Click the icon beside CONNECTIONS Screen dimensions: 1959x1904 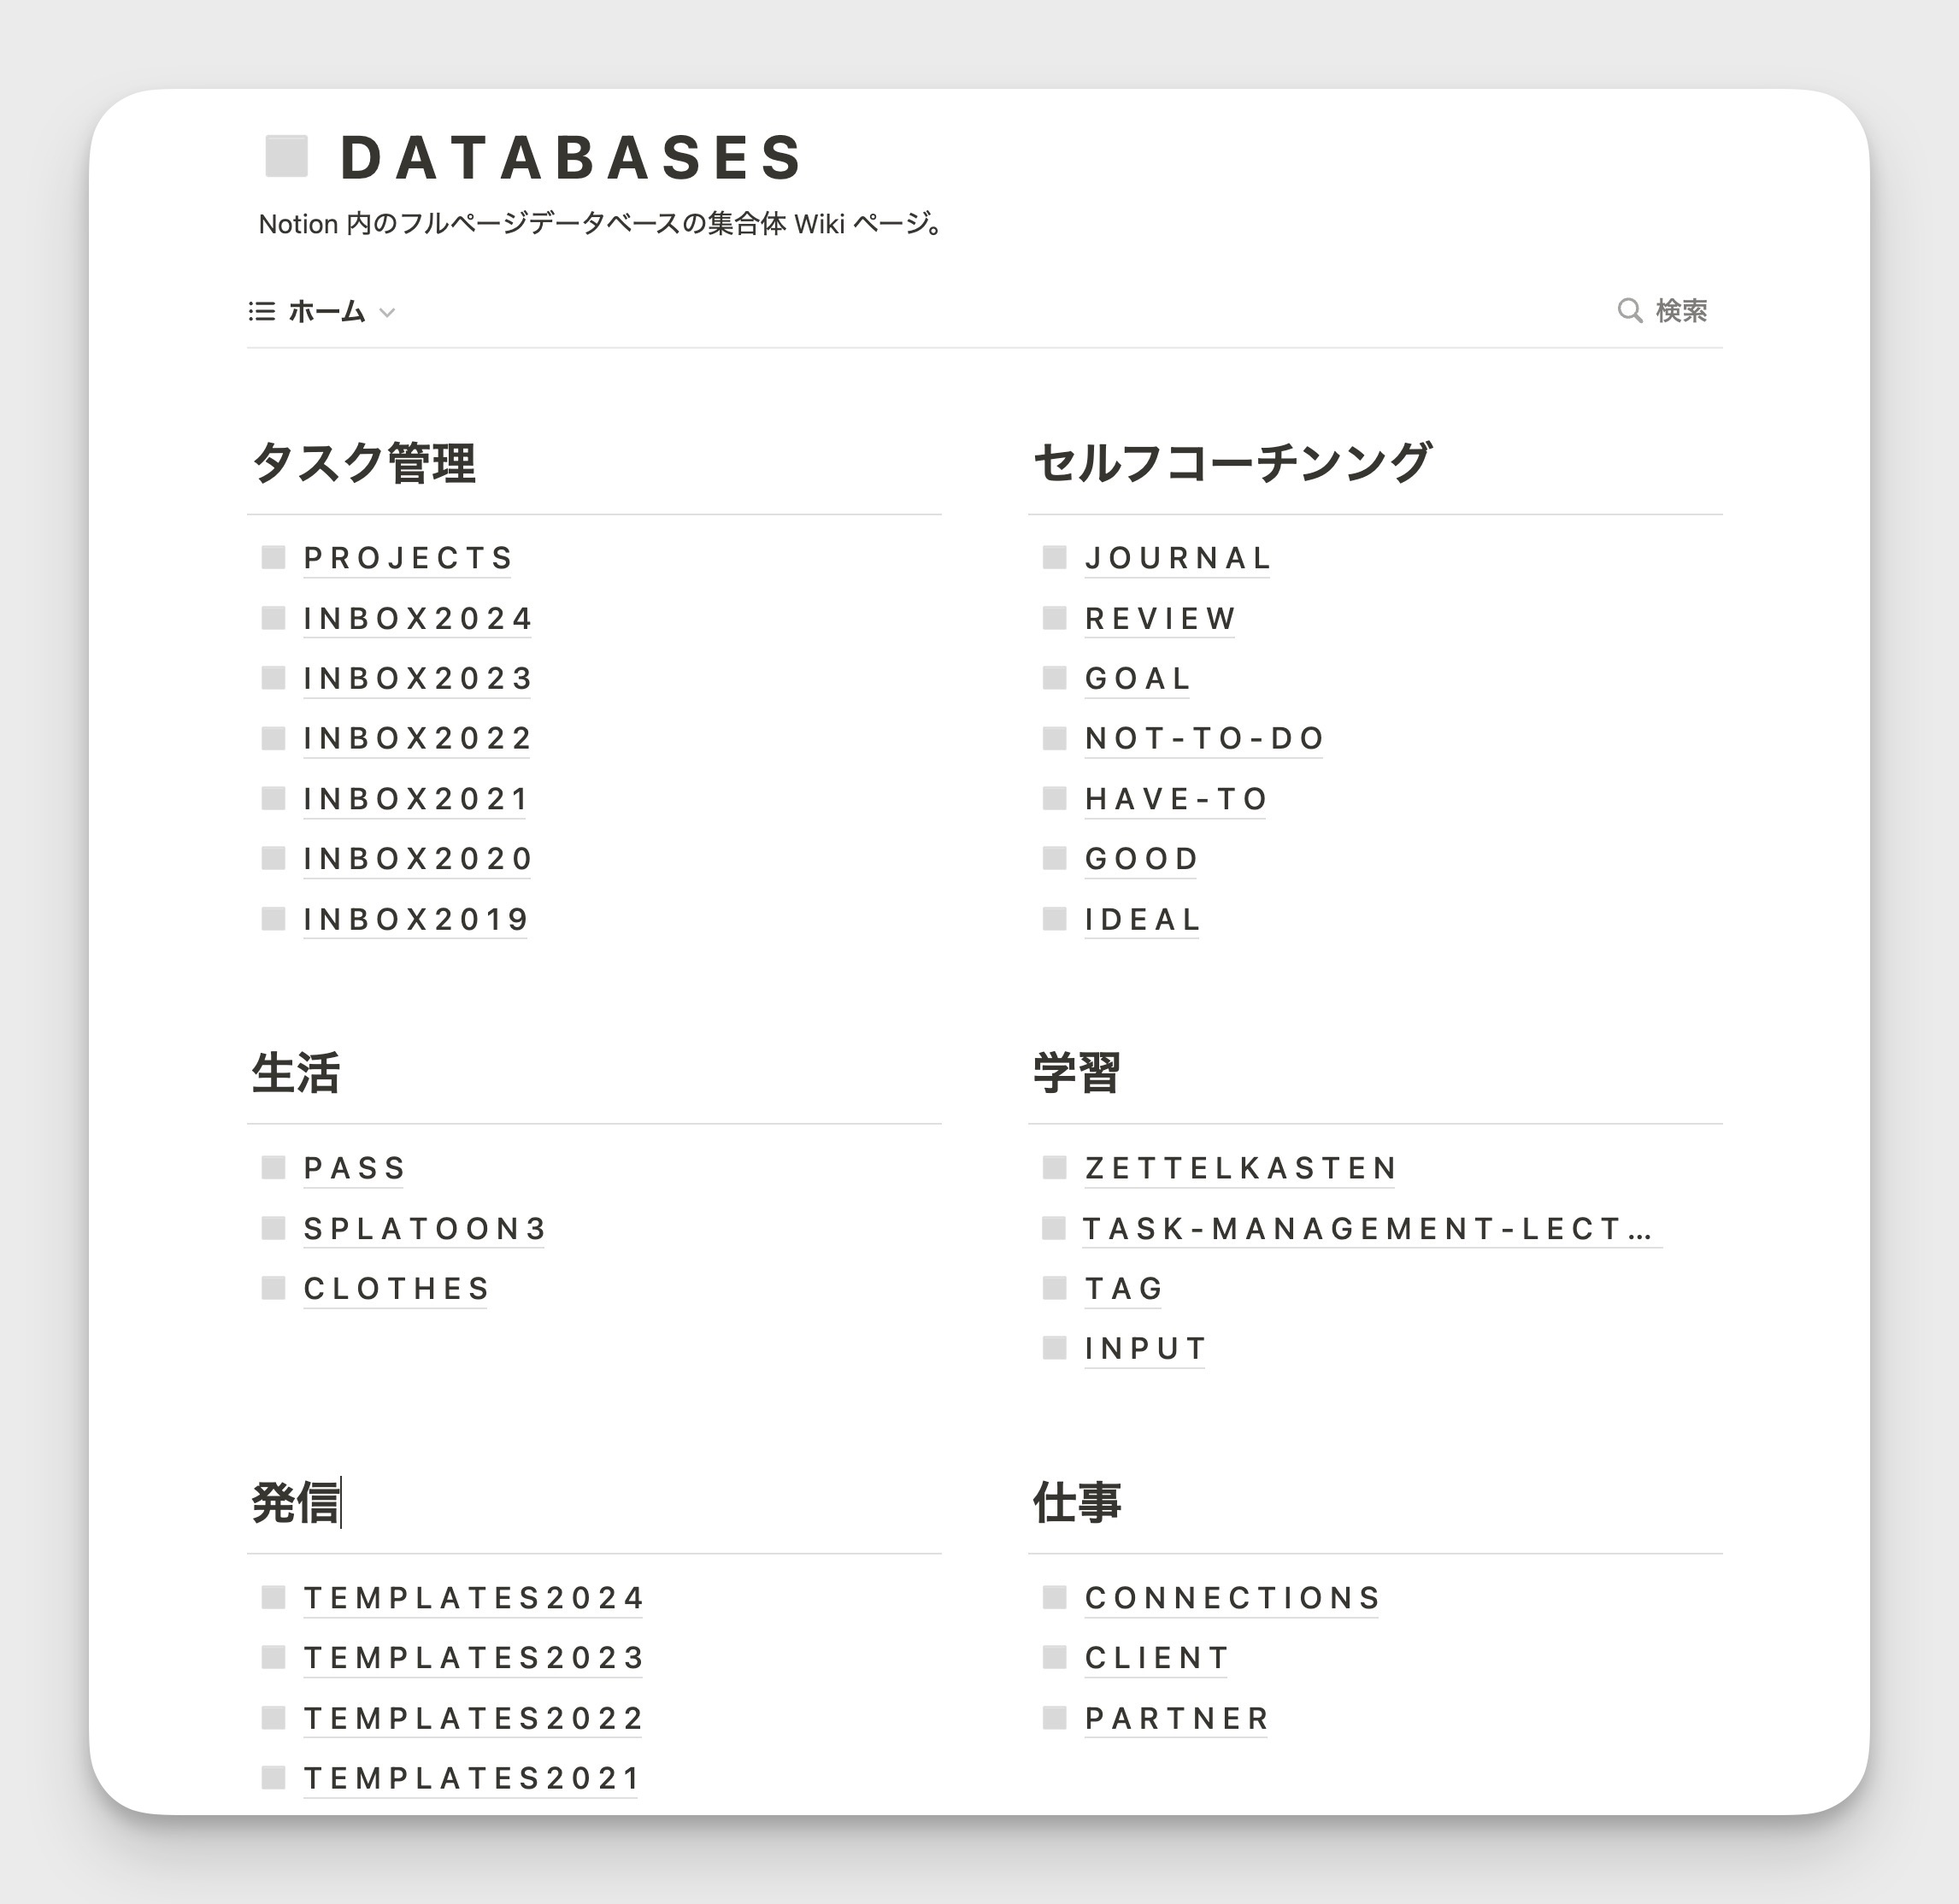1055,1597
